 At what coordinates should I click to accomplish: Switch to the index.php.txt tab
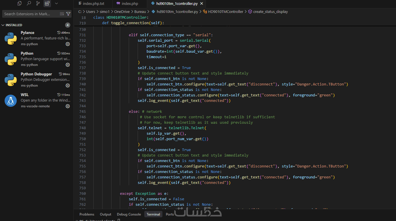[x=93, y=4]
